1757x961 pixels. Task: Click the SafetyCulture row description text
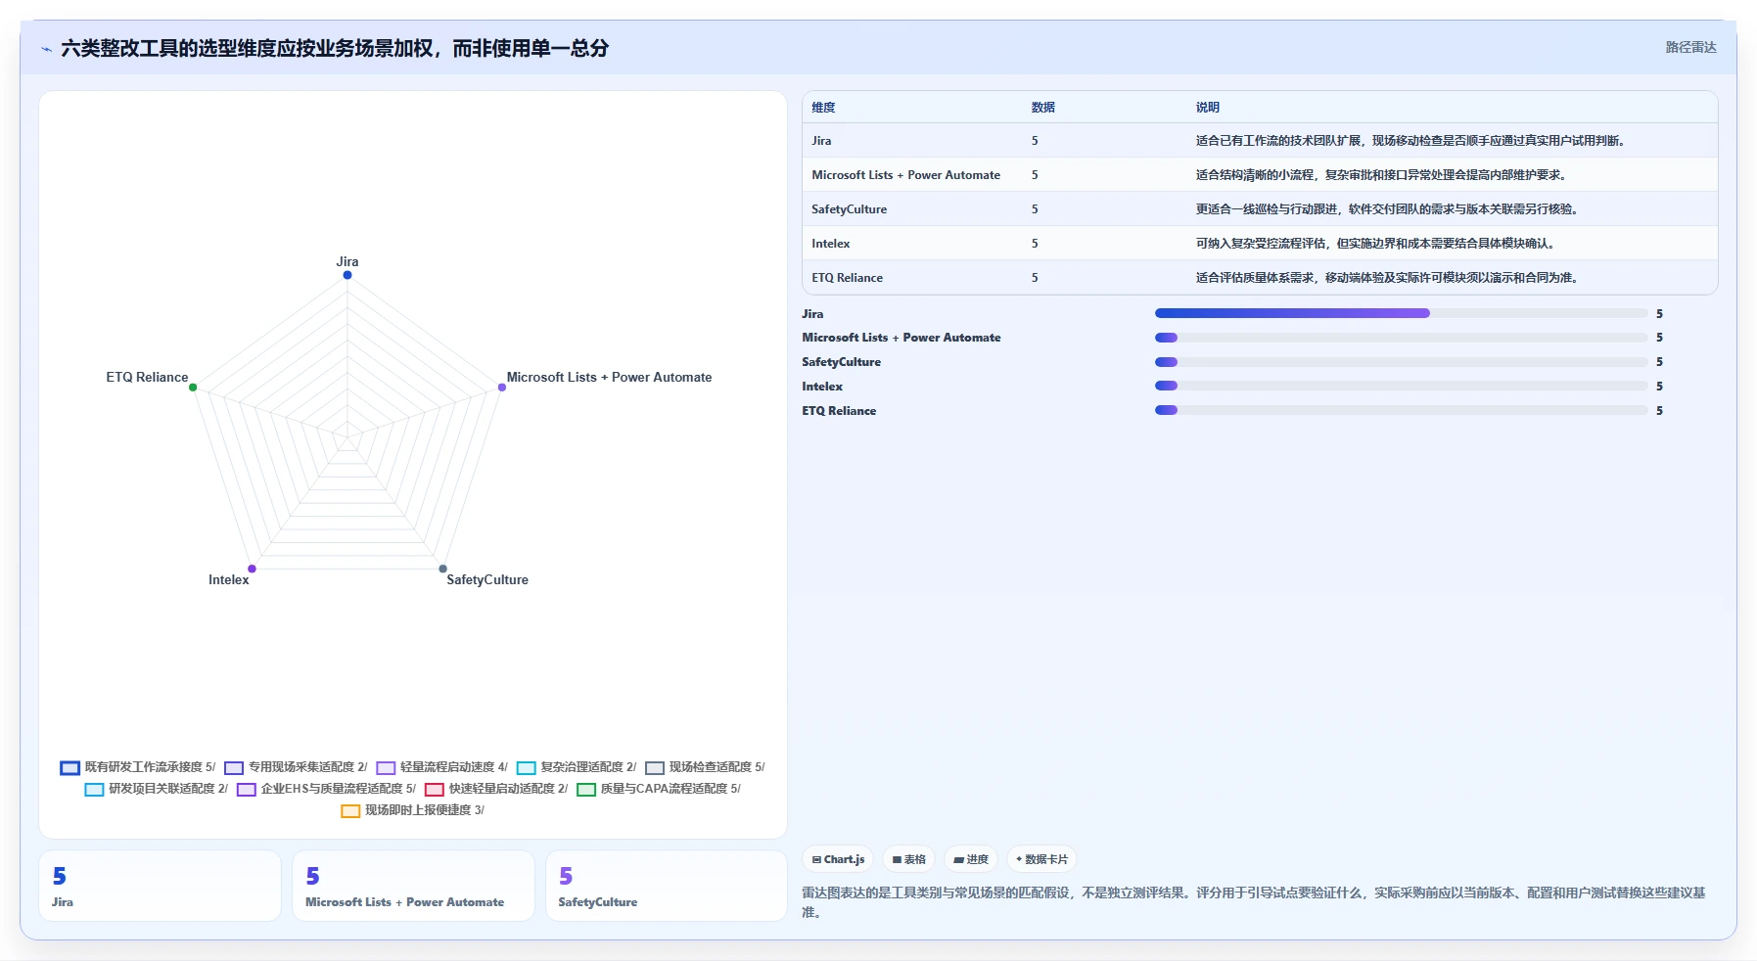pos(1389,209)
